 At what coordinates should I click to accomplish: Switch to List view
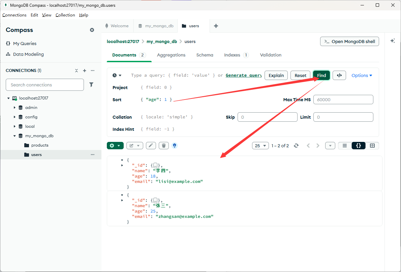(345, 146)
